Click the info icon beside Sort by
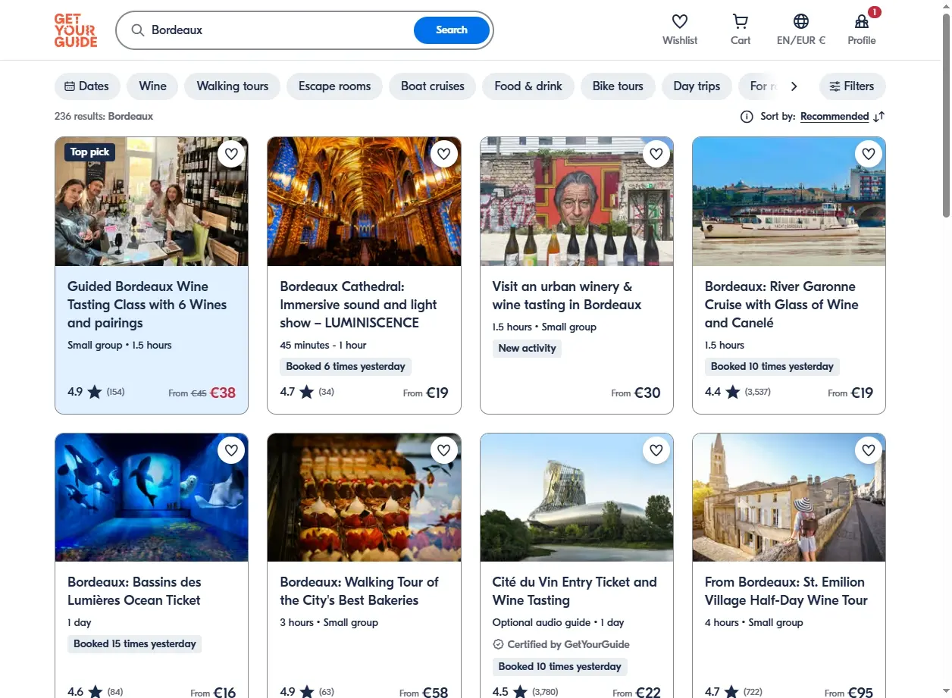 click(x=747, y=117)
